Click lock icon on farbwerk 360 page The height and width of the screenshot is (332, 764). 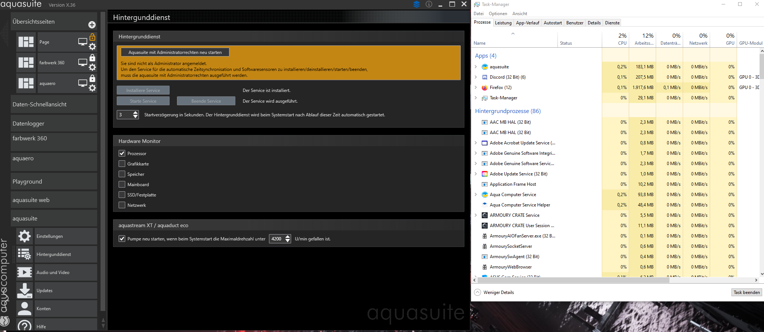pos(92,58)
